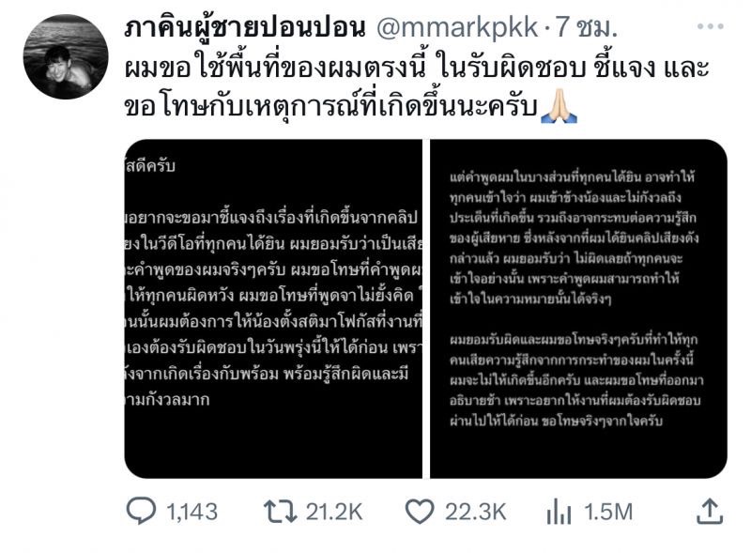Screen dimensions: 751x553
Task: Open the ภาคินผู้ชายปอนปอน display name
Action: [245, 27]
